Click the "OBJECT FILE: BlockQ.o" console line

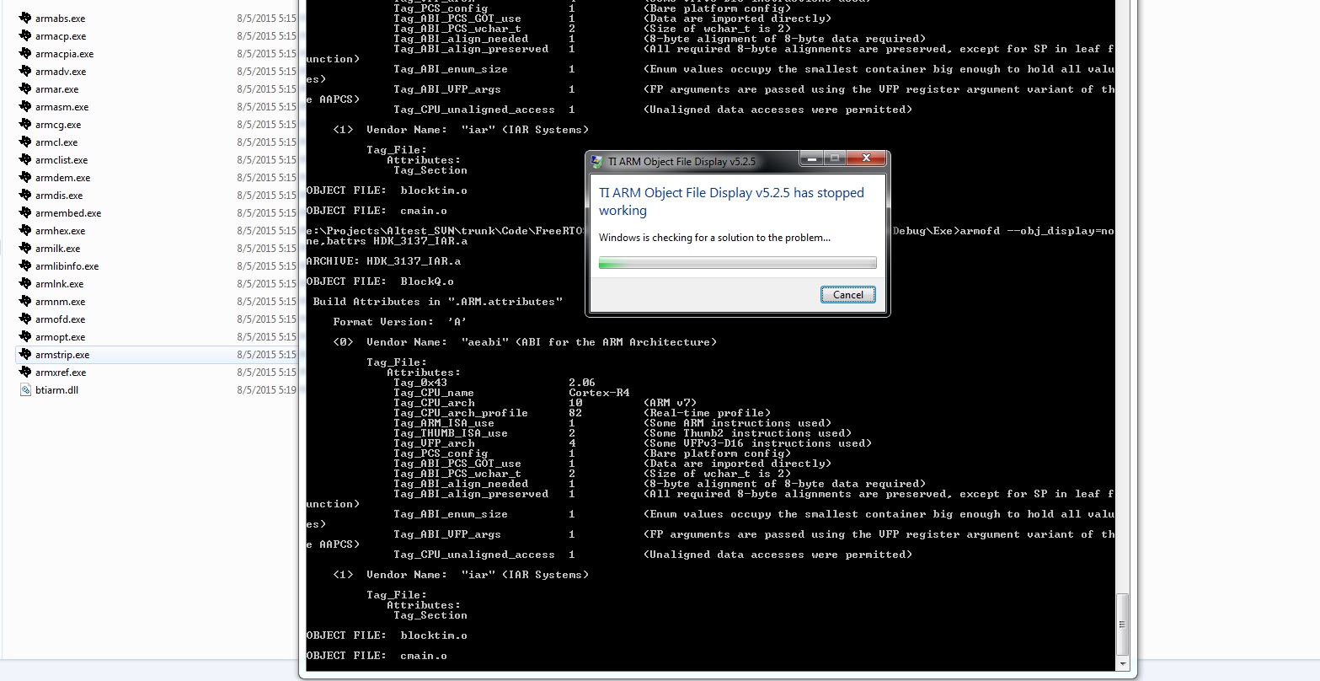380,282
